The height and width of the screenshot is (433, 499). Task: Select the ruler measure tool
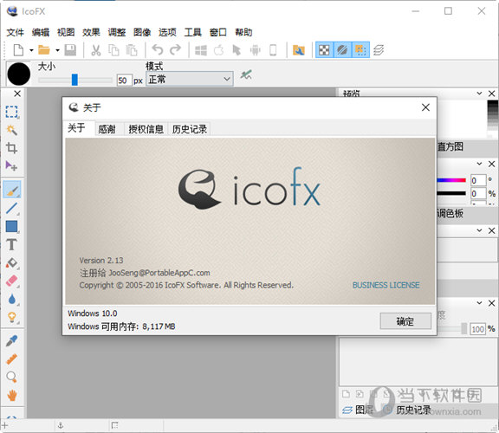12,359
